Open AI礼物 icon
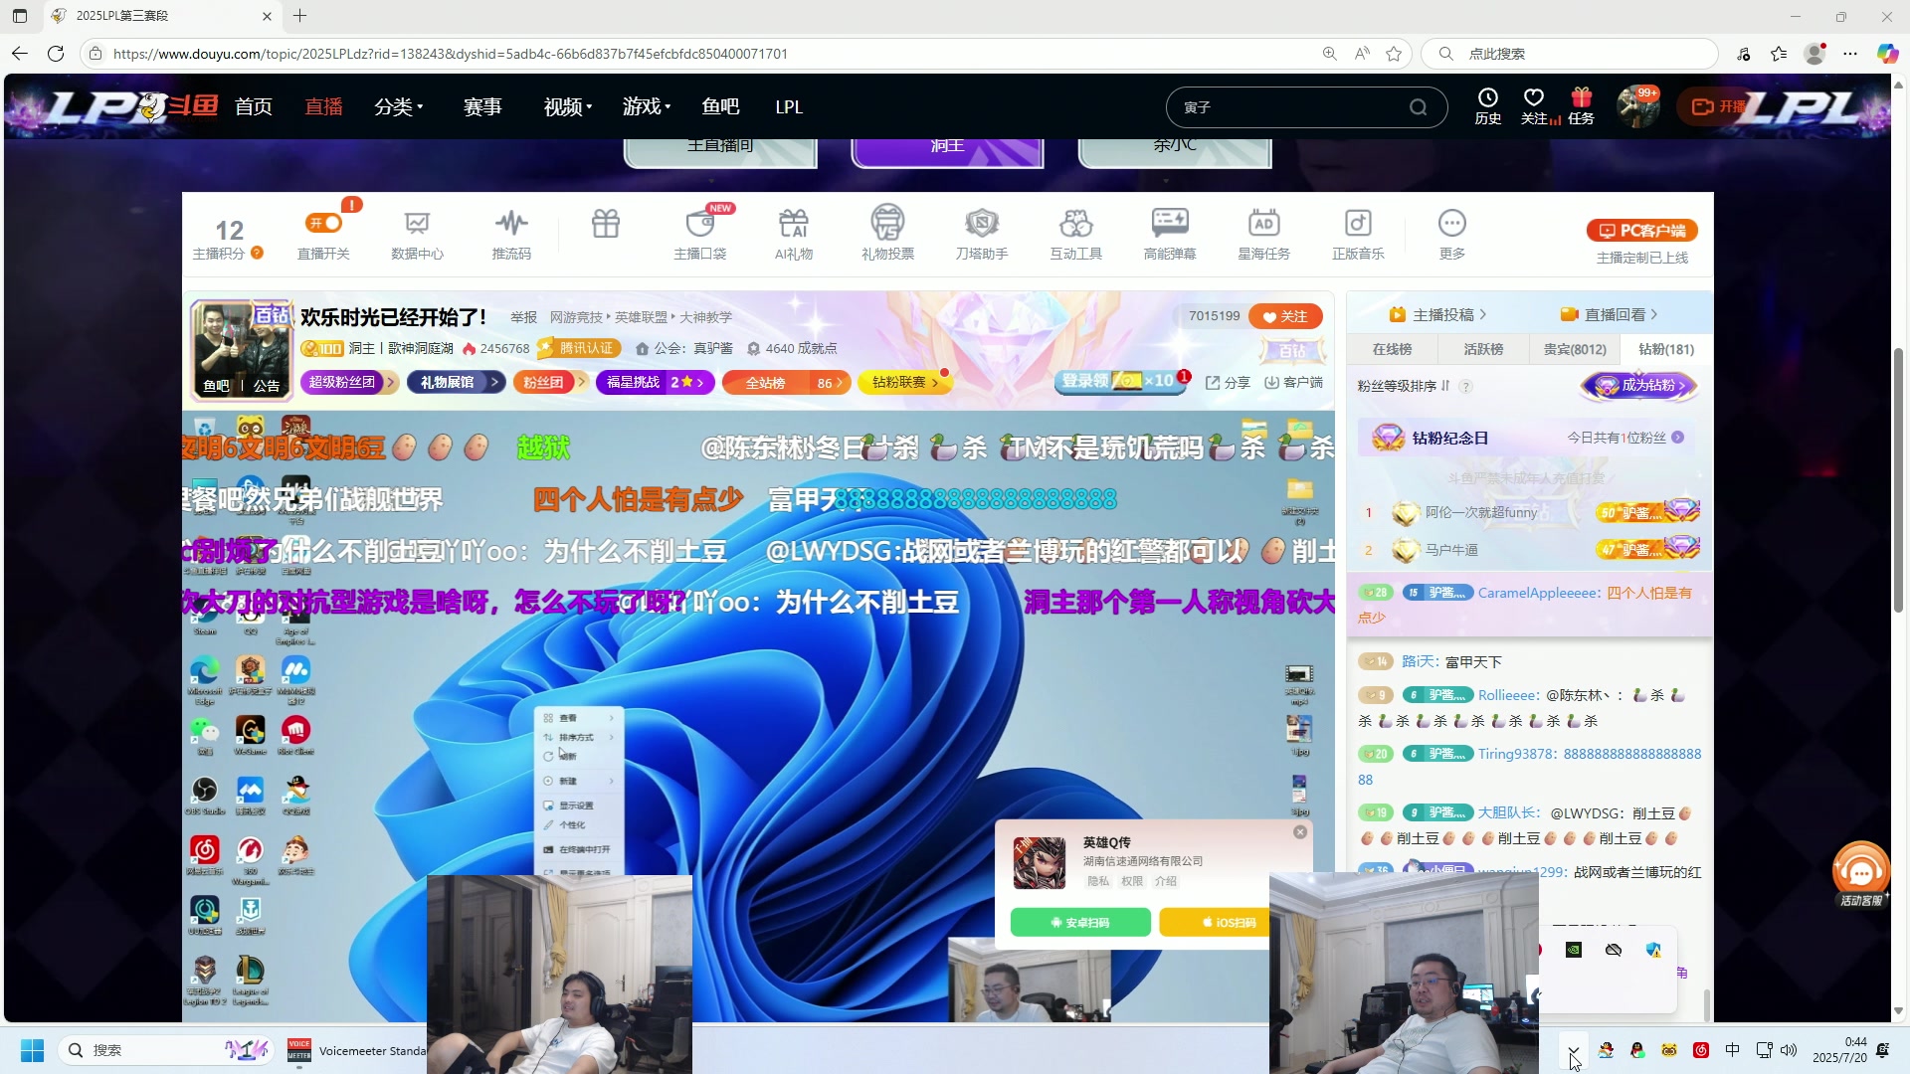The image size is (1910, 1074). click(794, 223)
